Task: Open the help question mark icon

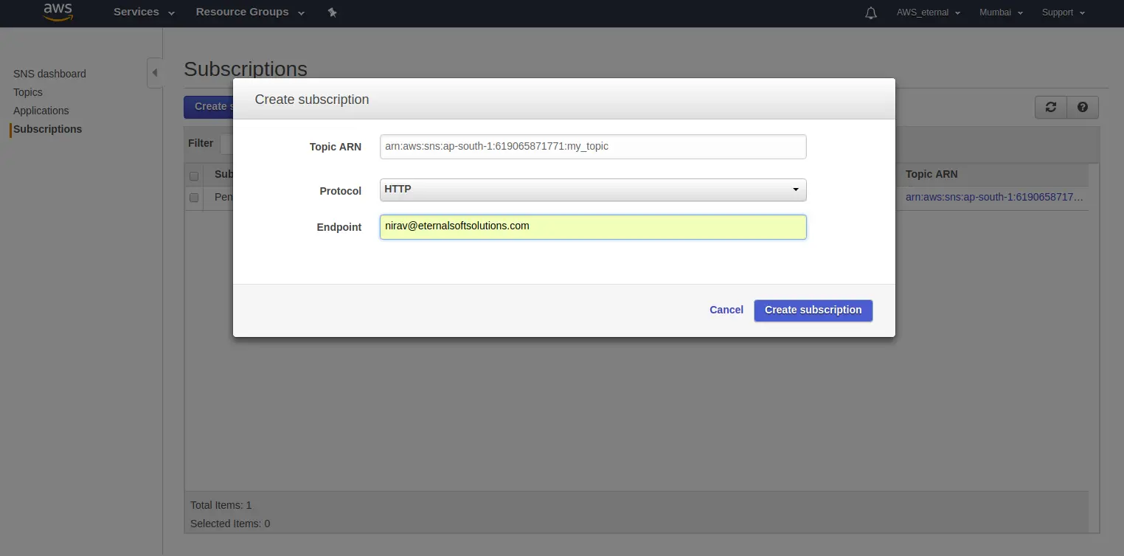Action: (1082, 107)
